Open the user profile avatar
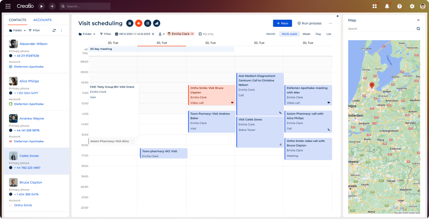The height and width of the screenshot is (219, 429). click(x=423, y=6)
